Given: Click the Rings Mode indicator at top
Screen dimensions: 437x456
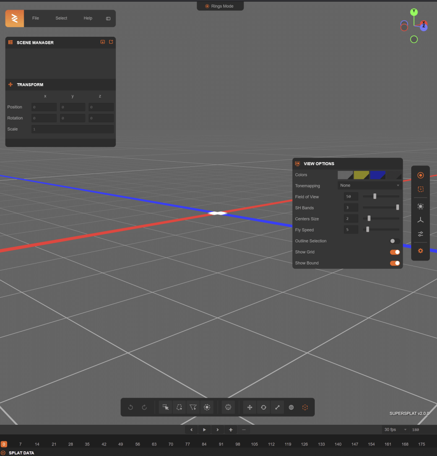Looking at the screenshot, I should pos(220,6).
